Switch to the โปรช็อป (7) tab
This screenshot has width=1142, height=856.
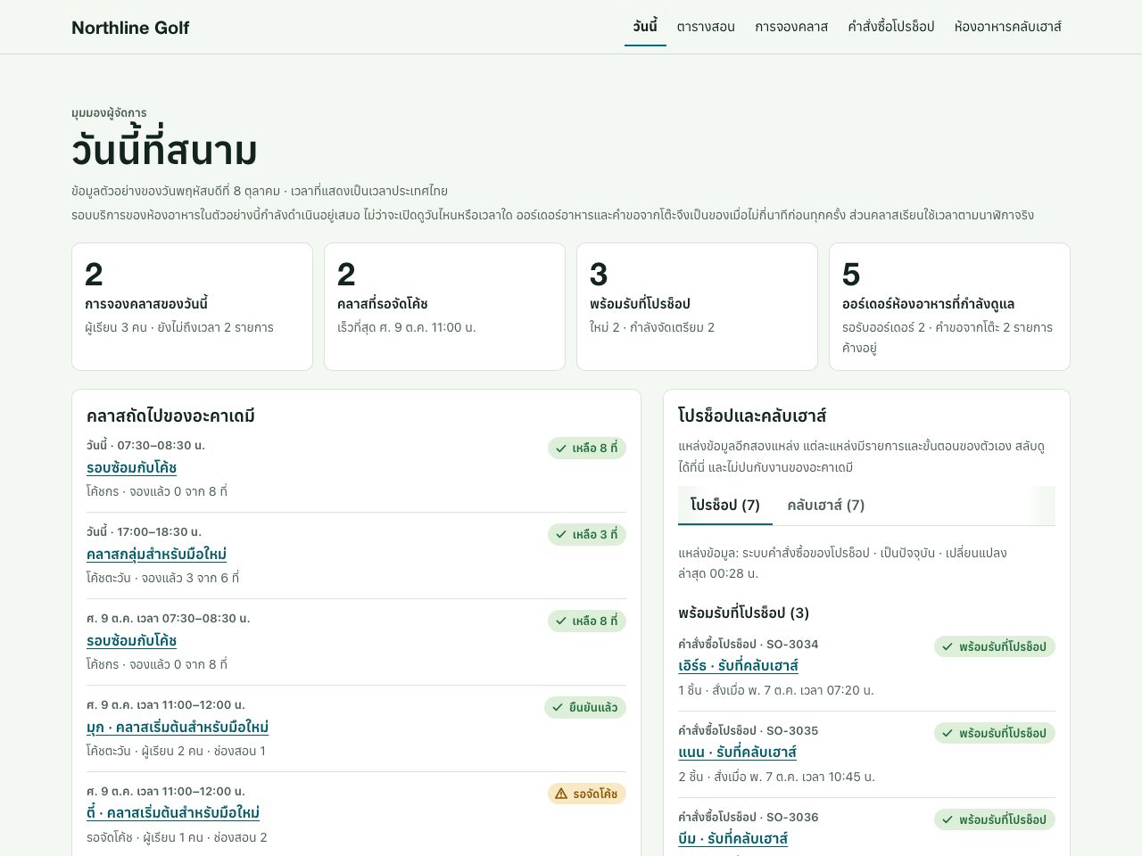tap(725, 506)
